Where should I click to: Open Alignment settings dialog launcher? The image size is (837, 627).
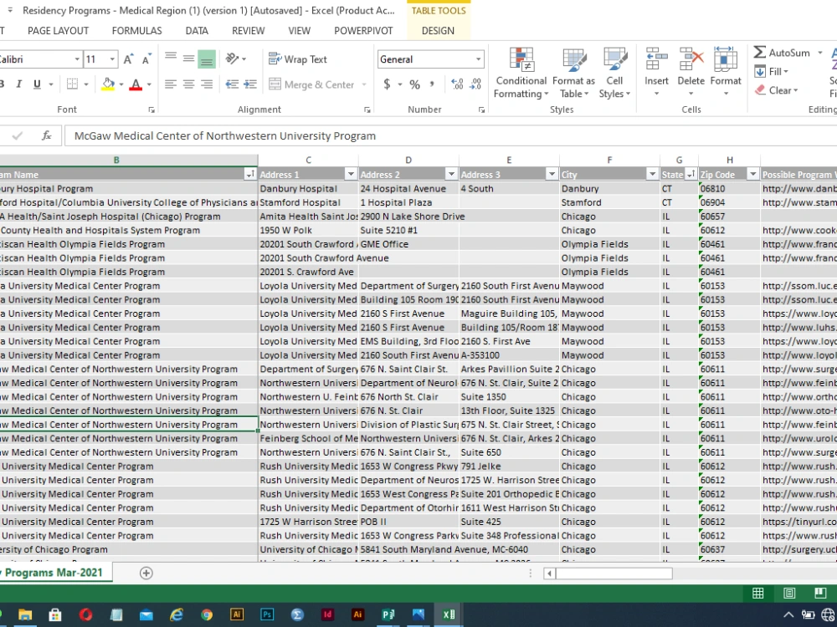(367, 110)
